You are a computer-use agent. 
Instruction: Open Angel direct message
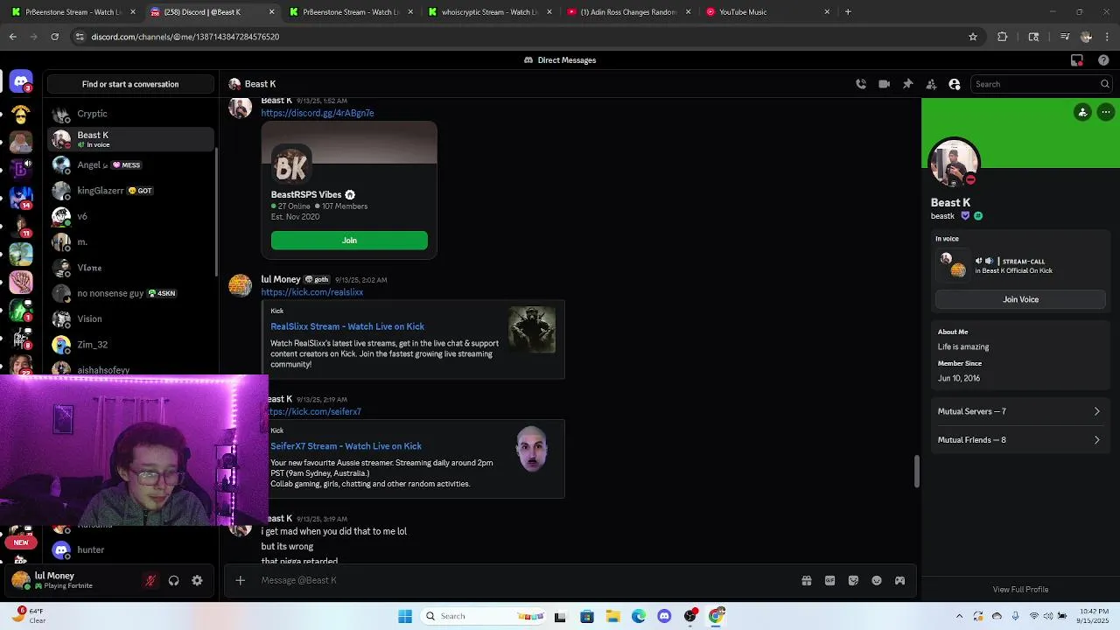tap(130, 164)
